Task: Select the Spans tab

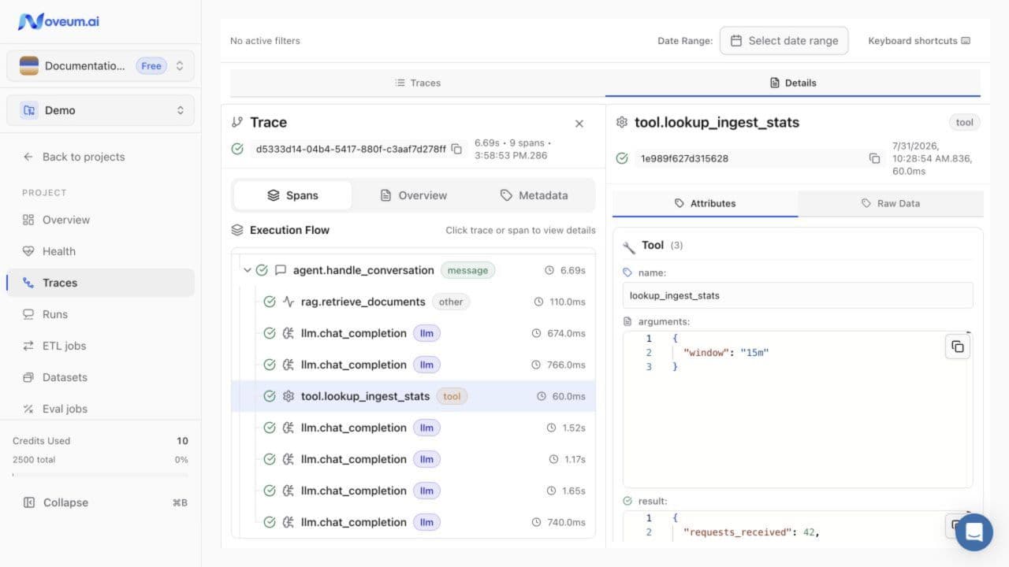Action: [292, 195]
